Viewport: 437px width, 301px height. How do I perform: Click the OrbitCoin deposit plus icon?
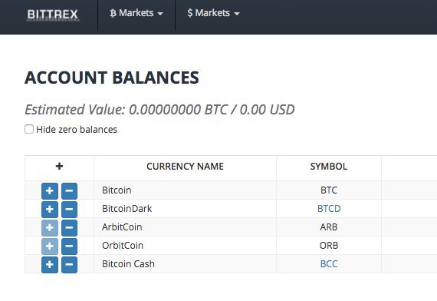50,246
